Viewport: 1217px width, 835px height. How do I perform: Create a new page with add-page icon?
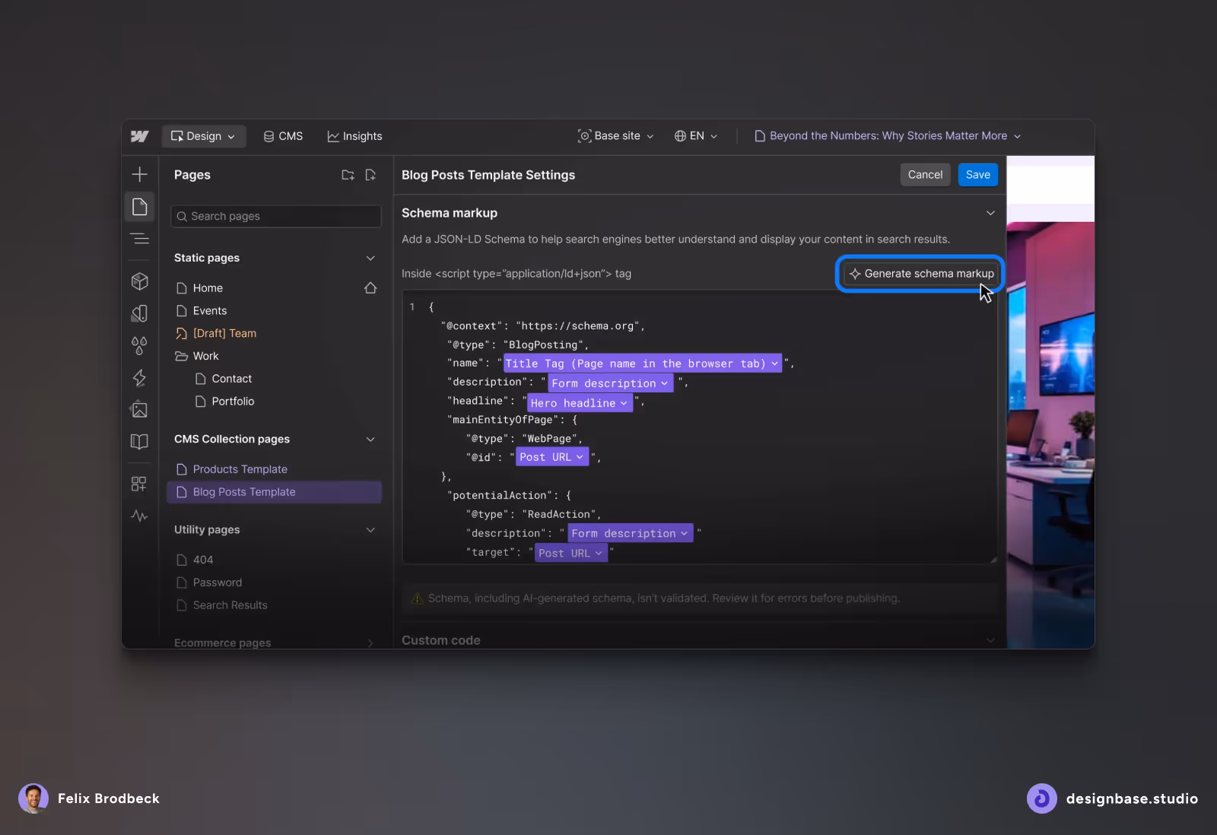click(370, 175)
